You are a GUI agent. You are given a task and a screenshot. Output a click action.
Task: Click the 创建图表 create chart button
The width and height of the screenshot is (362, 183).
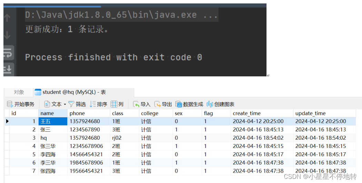coord(221,104)
